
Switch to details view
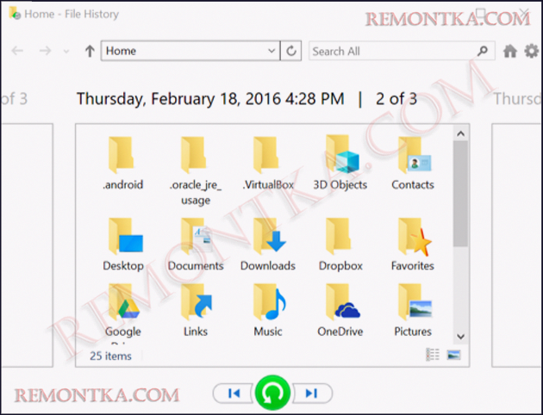432,355
